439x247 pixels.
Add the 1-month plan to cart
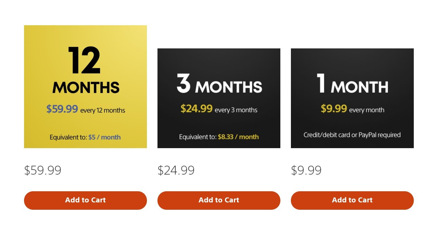tap(352, 200)
